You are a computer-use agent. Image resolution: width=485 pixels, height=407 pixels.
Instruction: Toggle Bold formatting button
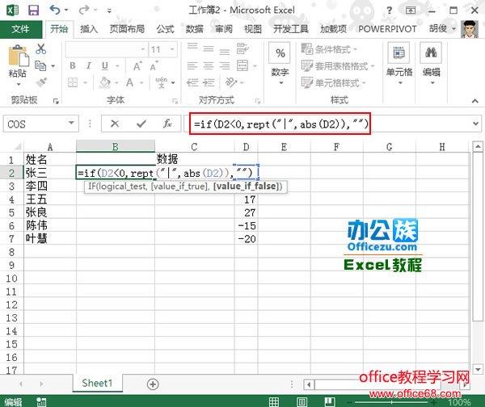click(x=73, y=66)
